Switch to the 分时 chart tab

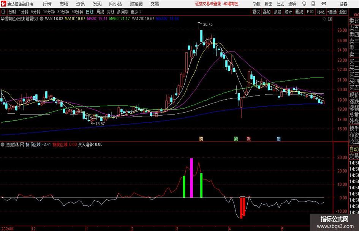[13, 12]
